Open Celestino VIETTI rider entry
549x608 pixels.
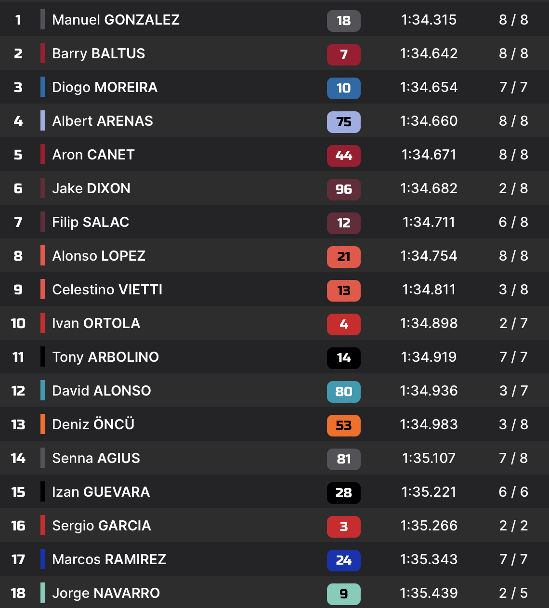[107, 290]
